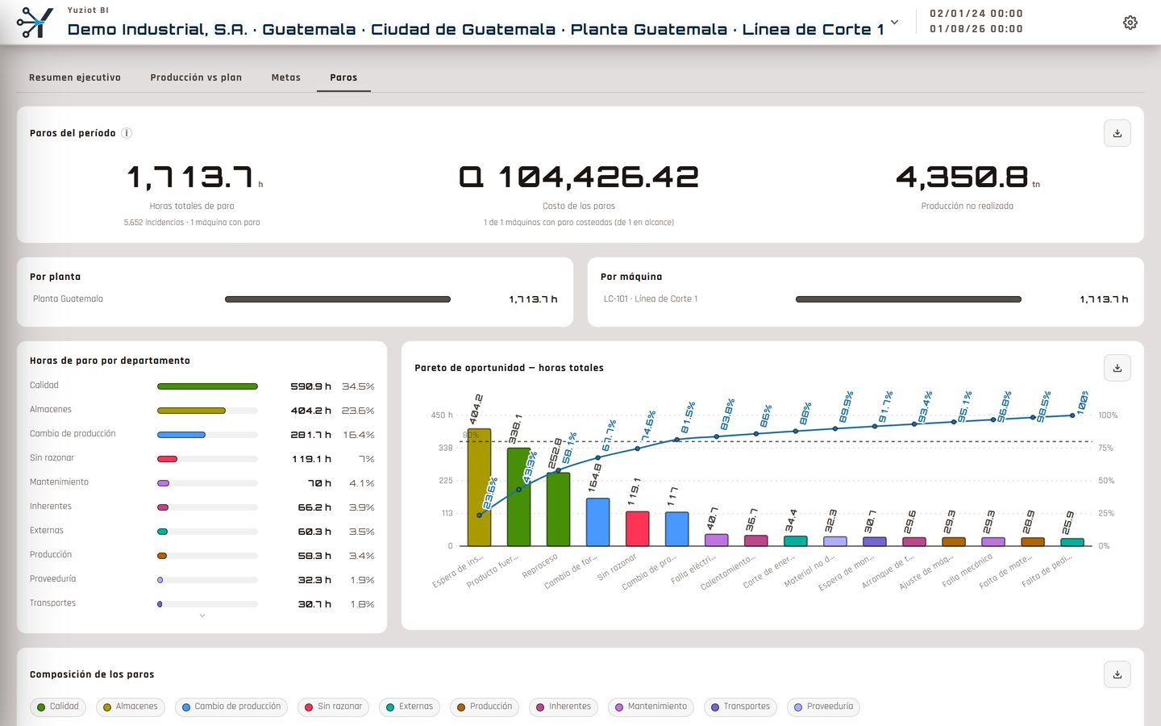Select the LC-101 Línea de Corte 1 row
This screenshot has width=1161, height=726.
(x=866, y=299)
